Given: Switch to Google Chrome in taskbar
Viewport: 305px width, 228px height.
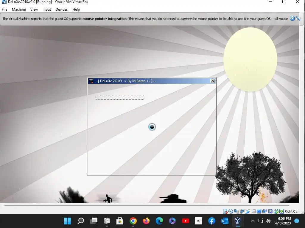Looking at the screenshot, I should tap(133, 221).
